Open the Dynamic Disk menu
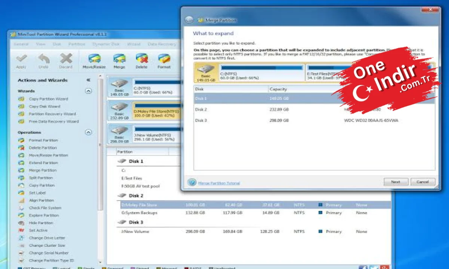Screen dimensions: 449x269 (x=106, y=44)
